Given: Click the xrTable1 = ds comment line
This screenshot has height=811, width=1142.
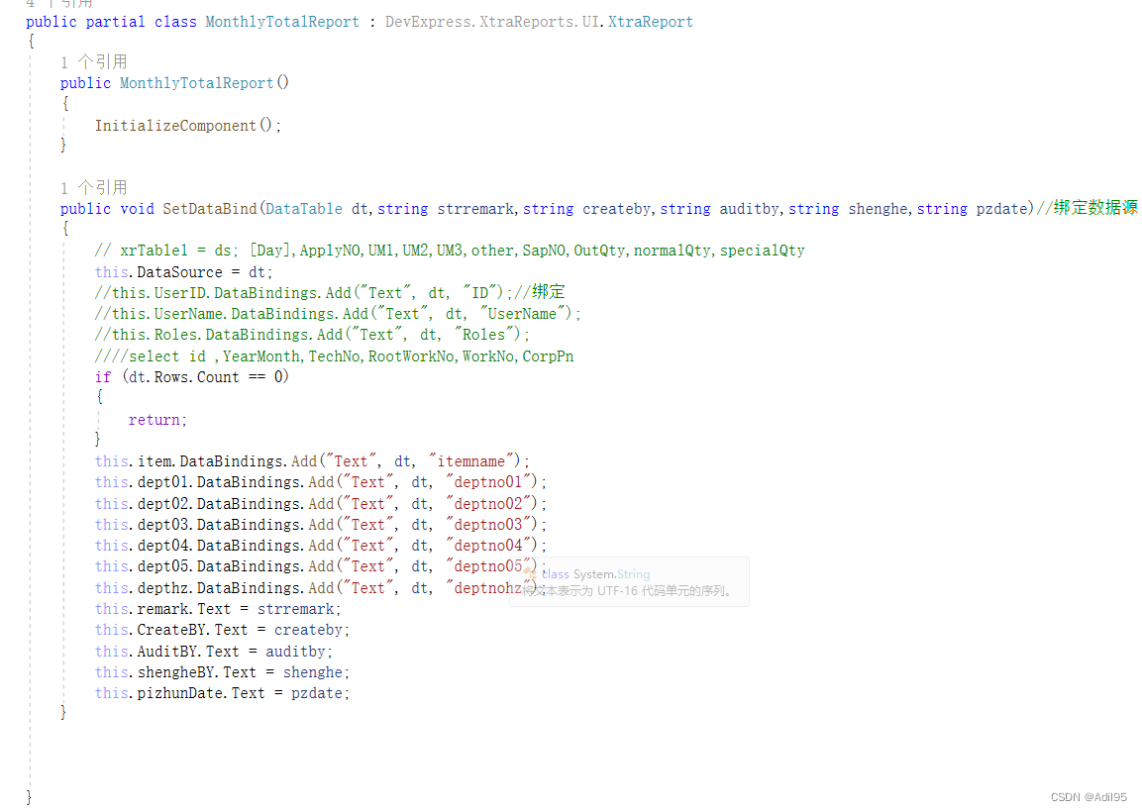Looking at the screenshot, I should 450,251.
